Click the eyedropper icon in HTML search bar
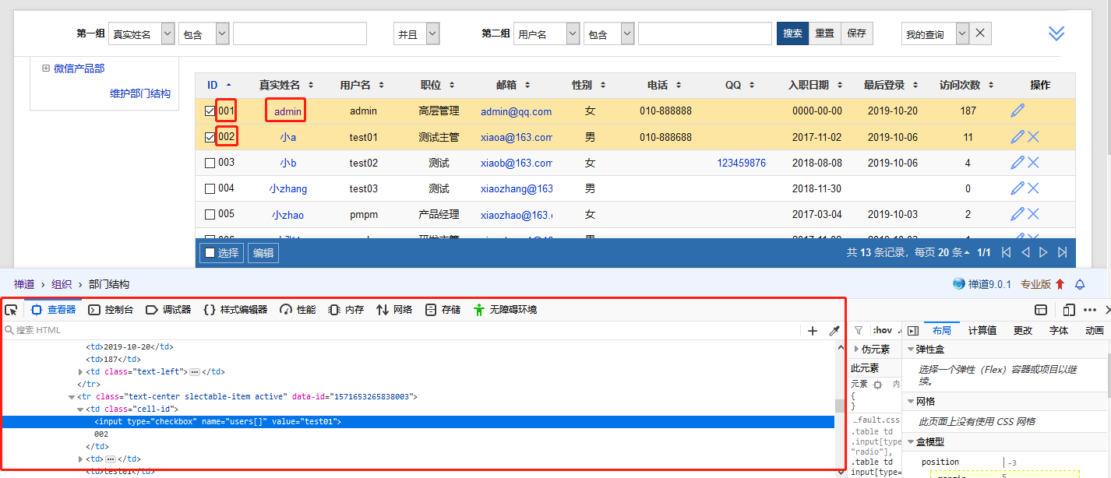1111x478 pixels. pos(834,331)
